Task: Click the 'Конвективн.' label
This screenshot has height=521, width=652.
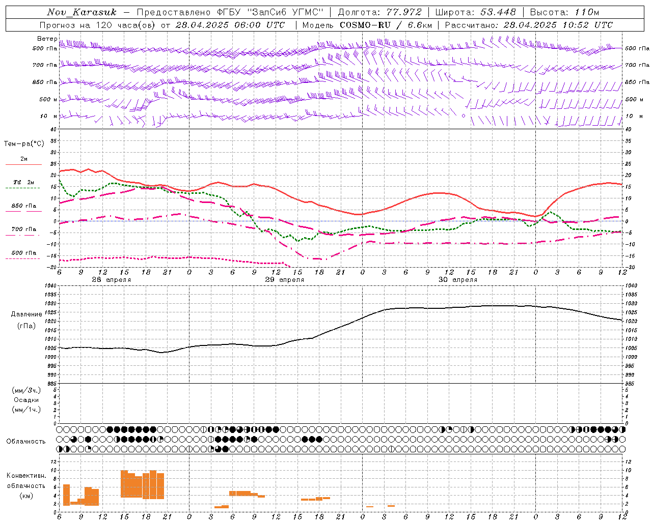Action: [x=26, y=476]
